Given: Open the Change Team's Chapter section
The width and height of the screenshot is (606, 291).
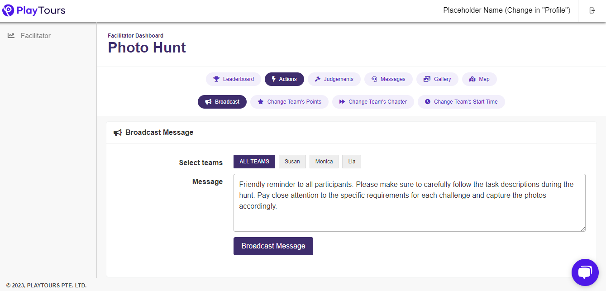Looking at the screenshot, I should coord(373,101).
